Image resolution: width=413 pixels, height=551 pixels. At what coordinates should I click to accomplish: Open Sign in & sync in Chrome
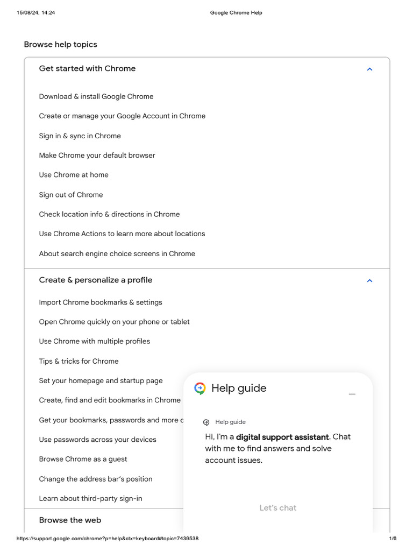pos(80,136)
